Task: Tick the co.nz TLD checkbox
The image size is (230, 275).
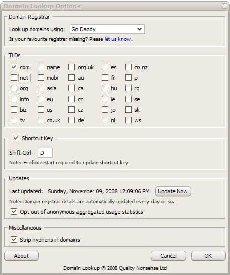Action: click(128, 67)
